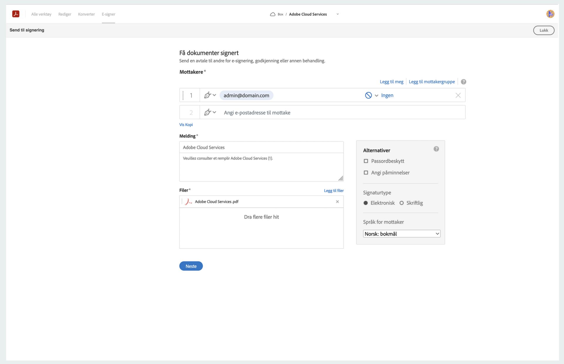Select Elektronisk signature type

365,203
